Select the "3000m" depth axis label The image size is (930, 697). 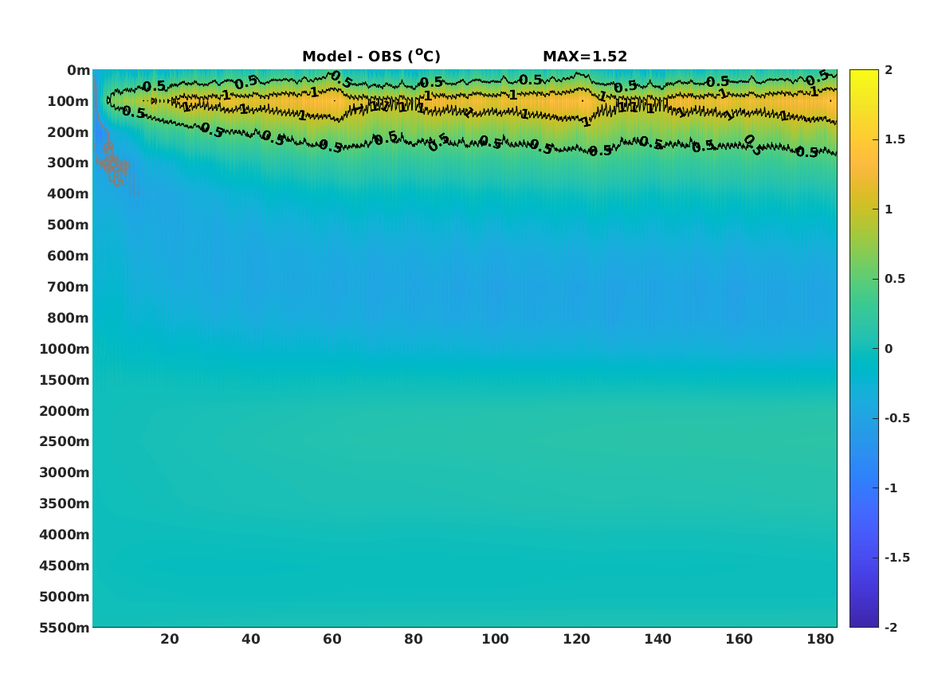(x=65, y=472)
